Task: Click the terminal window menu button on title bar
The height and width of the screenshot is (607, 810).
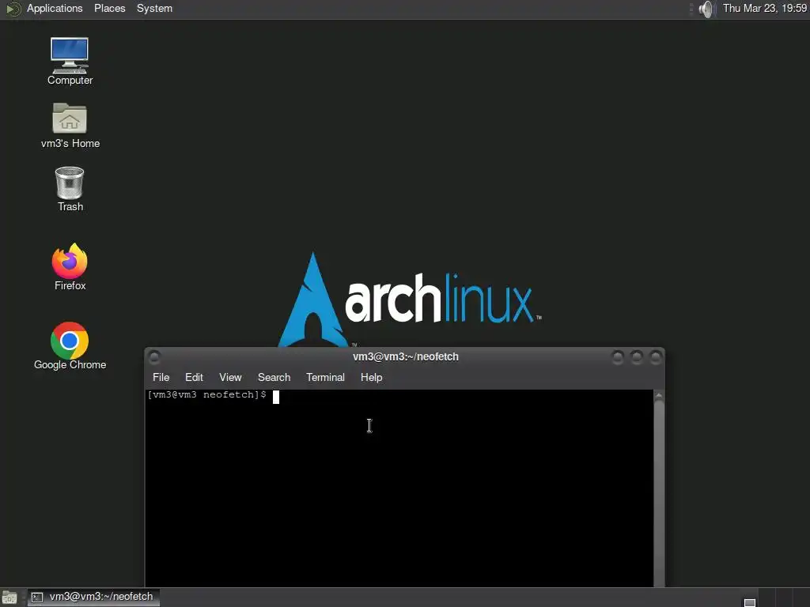Action: [x=154, y=356]
